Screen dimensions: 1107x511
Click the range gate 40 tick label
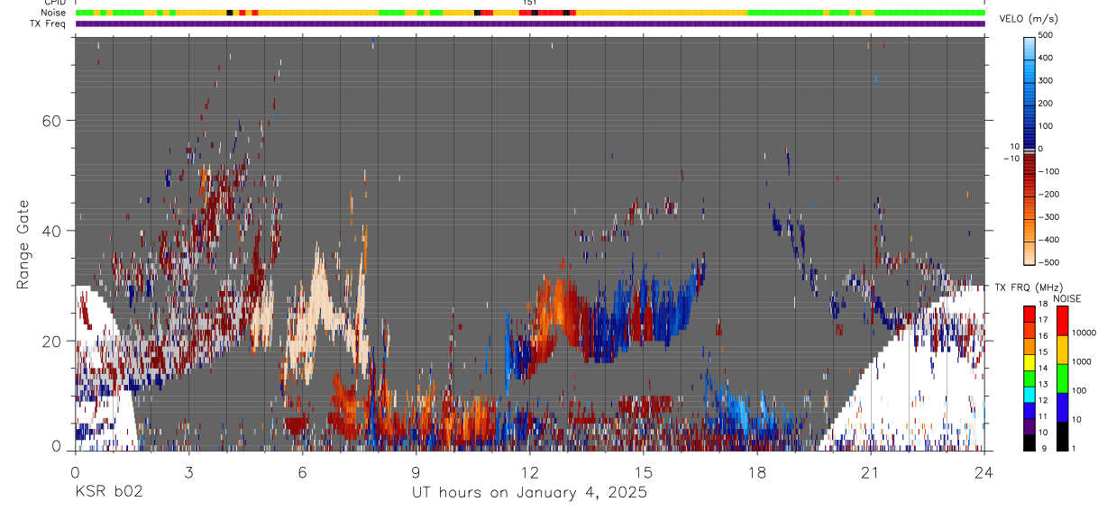53,231
